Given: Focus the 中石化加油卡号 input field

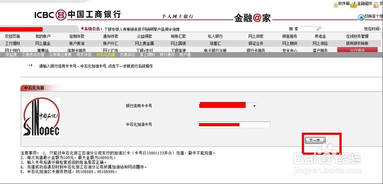Looking at the screenshot, I should click(234, 125).
